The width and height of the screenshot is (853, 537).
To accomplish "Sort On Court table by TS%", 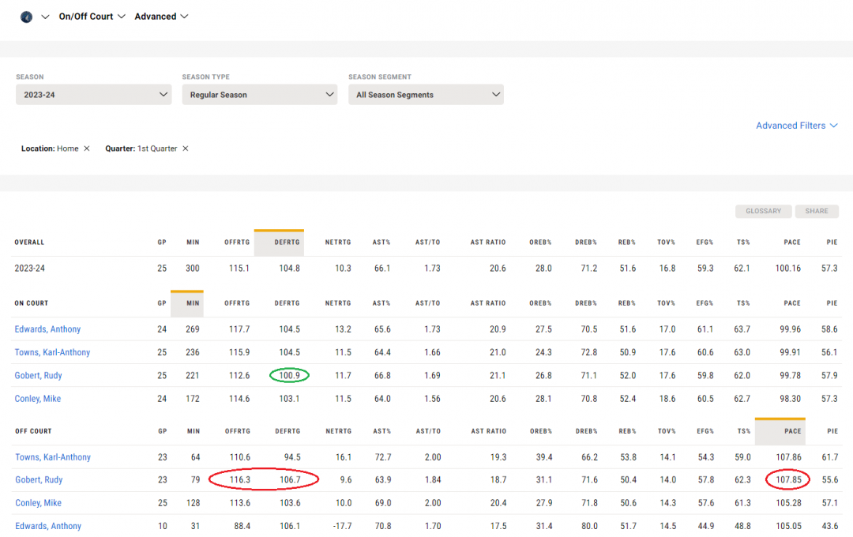I will 743,303.
